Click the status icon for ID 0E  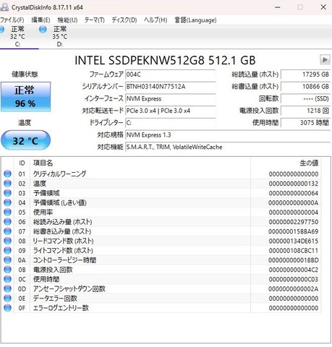[x=8, y=299]
